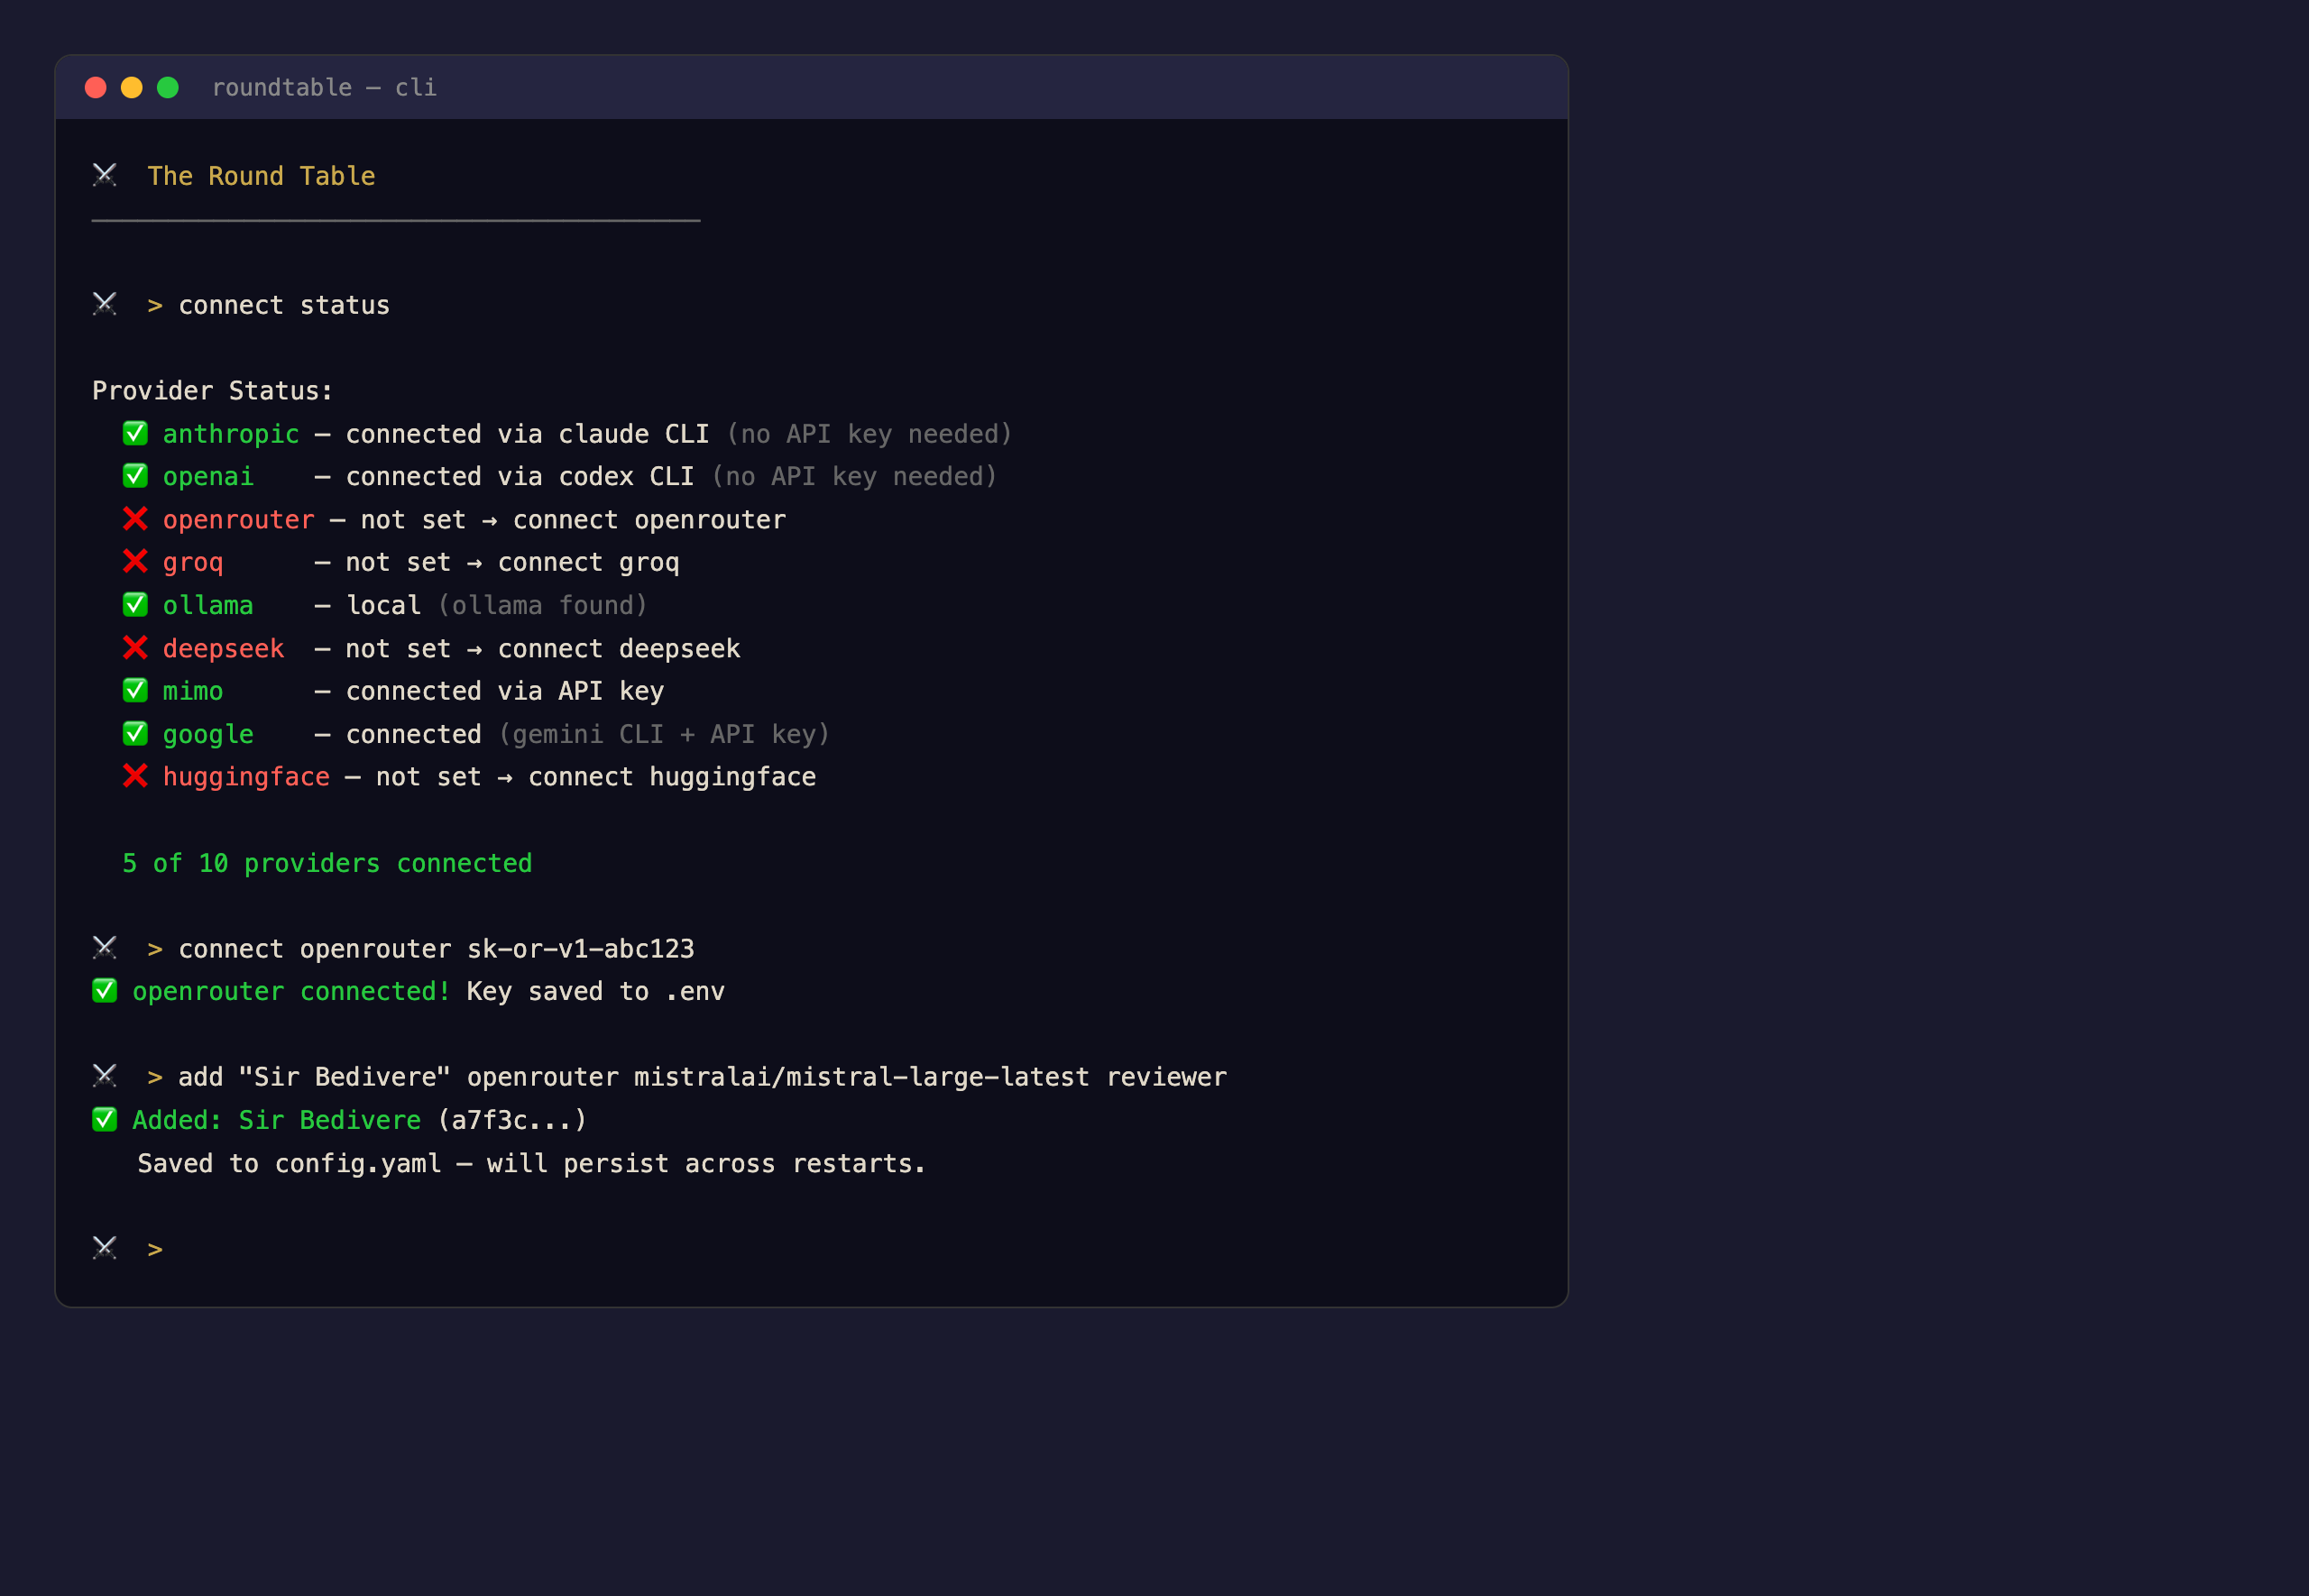Click the green check icon next to ollama
This screenshot has height=1596, width=2309.
[135, 604]
